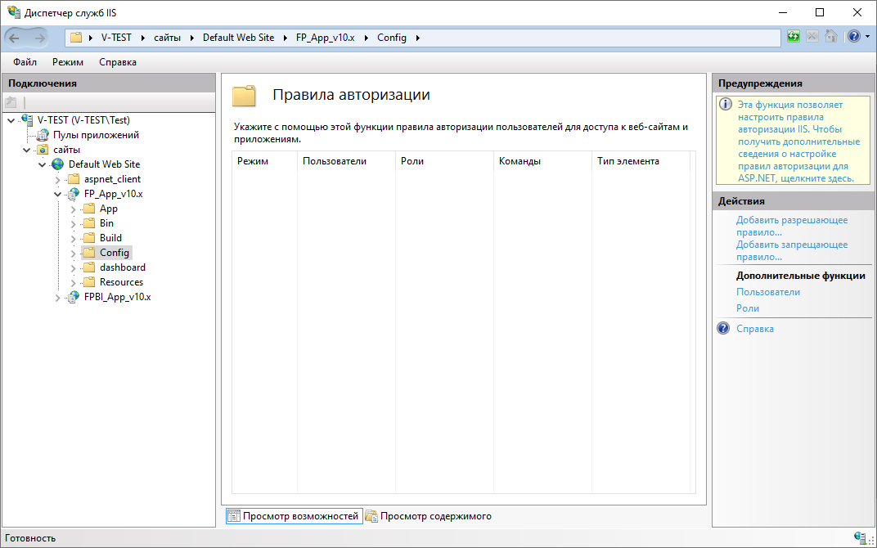Expand the dashboard folder node

click(x=74, y=267)
